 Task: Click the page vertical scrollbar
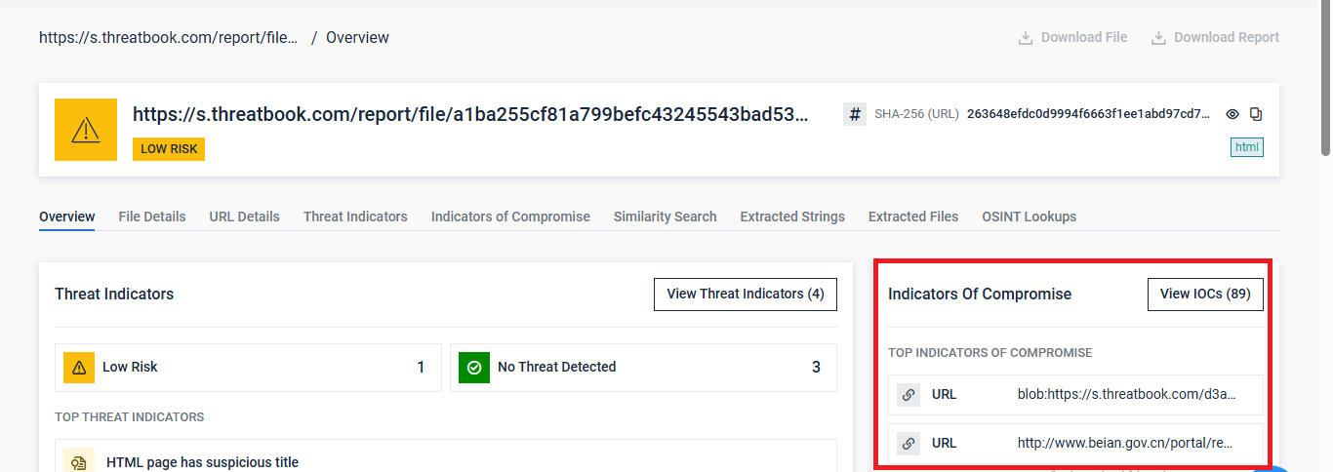1325,78
